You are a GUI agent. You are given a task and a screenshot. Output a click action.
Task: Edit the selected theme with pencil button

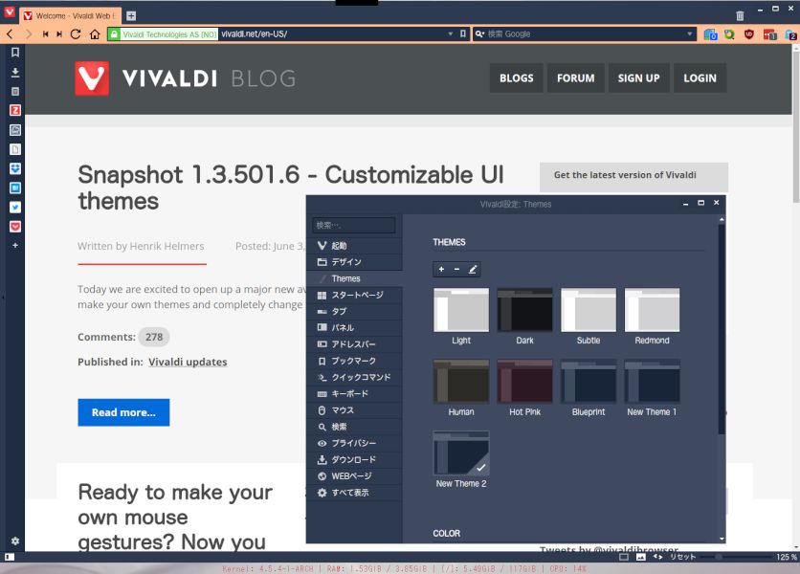pyautogui.click(x=473, y=269)
